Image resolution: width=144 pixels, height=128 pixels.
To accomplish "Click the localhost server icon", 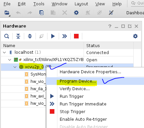I will pyautogui.click(x=11, y=52).
